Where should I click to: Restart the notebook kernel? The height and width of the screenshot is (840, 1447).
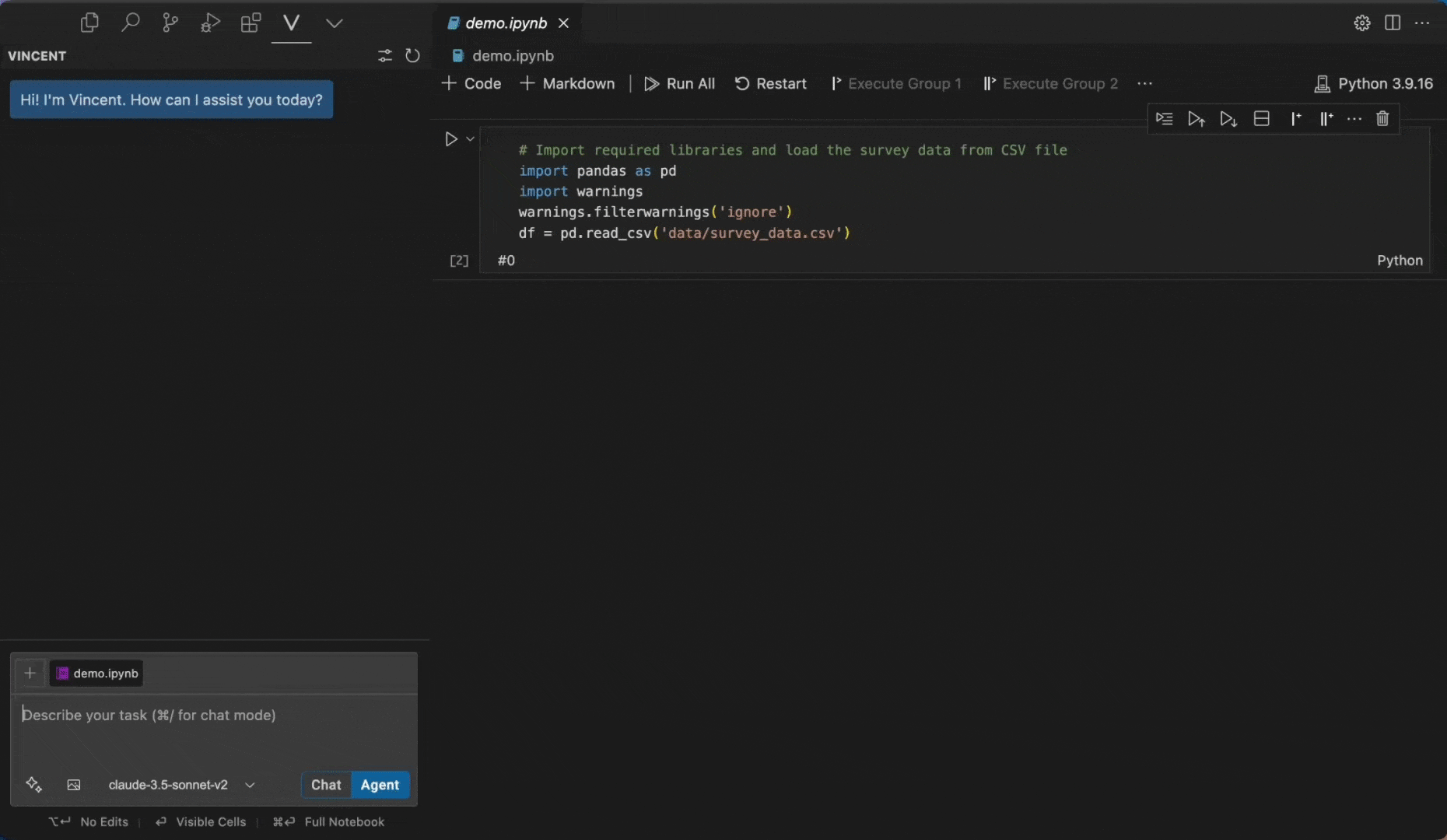pos(770,83)
